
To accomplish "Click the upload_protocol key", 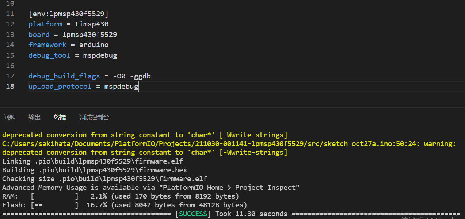I will tap(60, 87).
